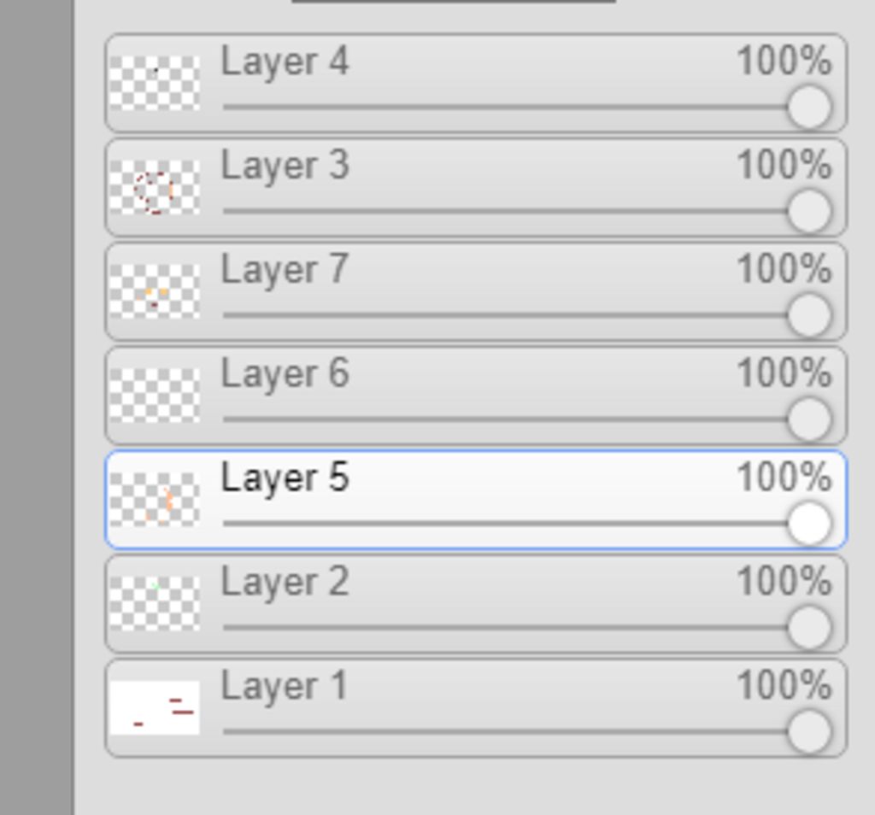Click the Layer 6 opacity slider knob
This screenshot has height=815, width=875.
click(x=808, y=419)
